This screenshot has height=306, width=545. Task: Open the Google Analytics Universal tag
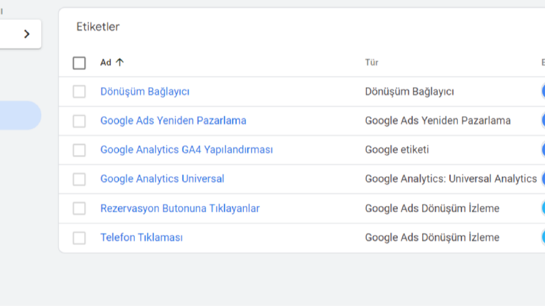162,179
